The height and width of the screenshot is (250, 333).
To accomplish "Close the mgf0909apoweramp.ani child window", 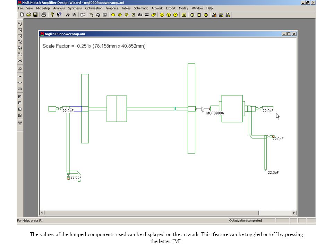I will 294,34.
